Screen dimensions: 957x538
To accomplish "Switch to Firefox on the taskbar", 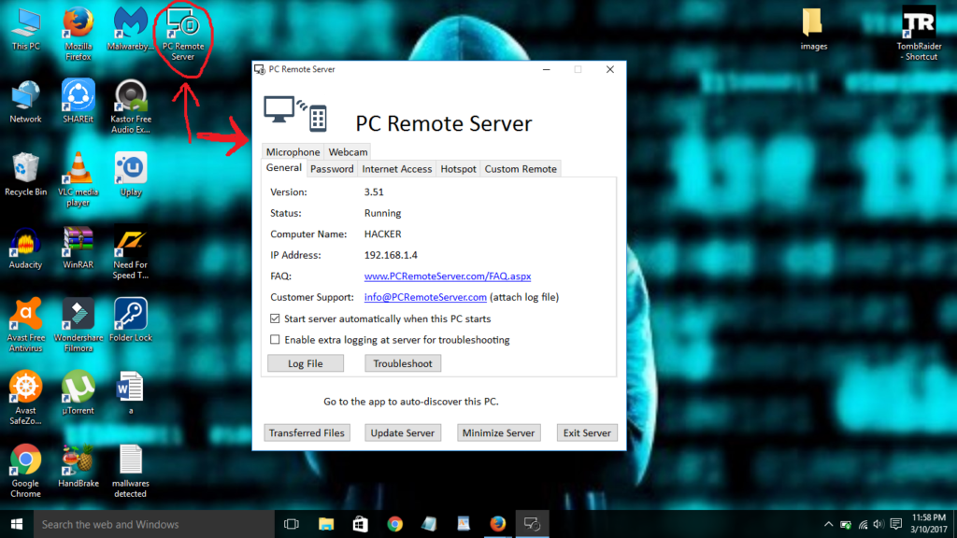I will coord(497,524).
